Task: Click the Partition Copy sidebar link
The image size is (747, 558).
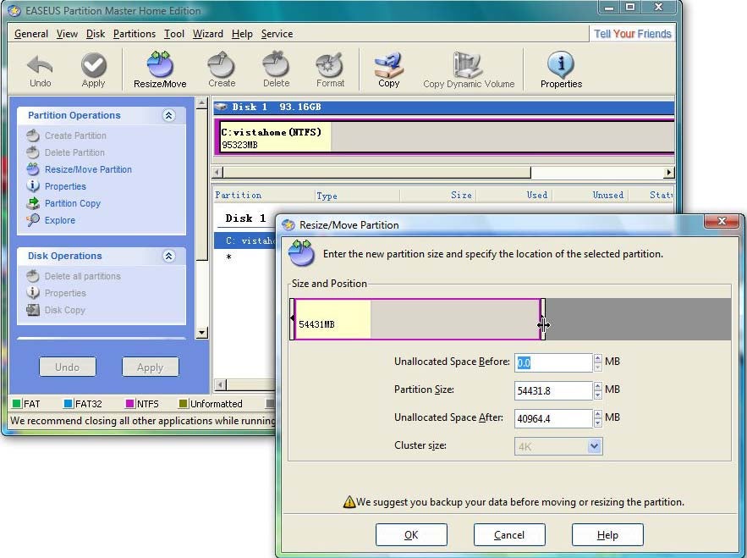Action: [73, 203]
